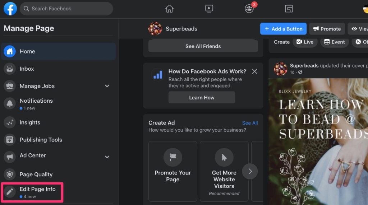This screenshot has height=205, width=368.
Task: Click the Superbeads page title text
Action: coord(181,29)
